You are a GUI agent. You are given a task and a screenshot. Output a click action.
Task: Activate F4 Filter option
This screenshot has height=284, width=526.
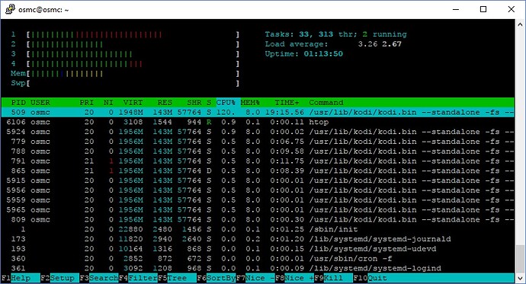click(138, 278)
